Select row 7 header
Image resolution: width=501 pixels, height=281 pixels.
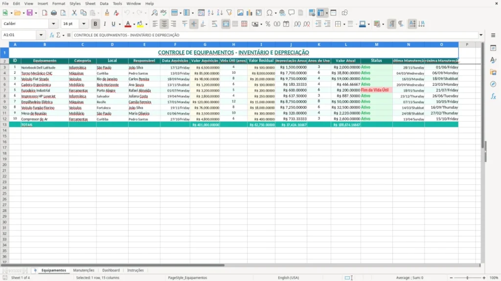tap(4, 90)
